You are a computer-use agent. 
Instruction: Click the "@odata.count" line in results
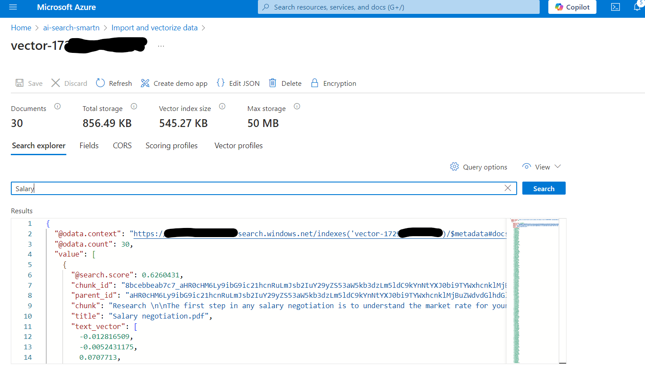(94, 244)
